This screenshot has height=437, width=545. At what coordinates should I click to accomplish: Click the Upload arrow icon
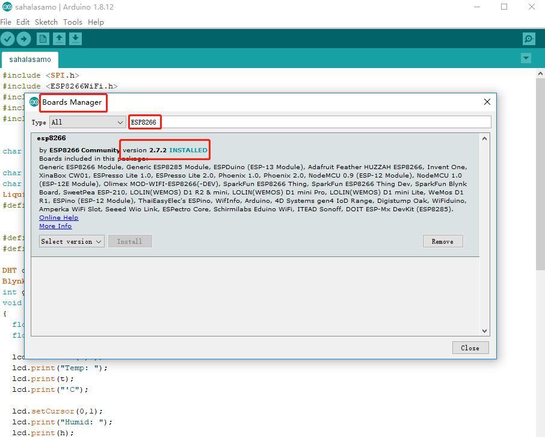(23, 39)
